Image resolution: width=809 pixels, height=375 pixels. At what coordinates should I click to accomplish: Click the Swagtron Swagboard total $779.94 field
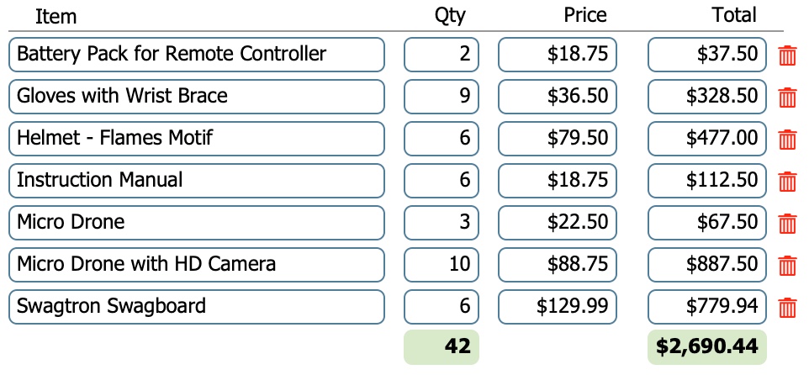pos(707,306)
